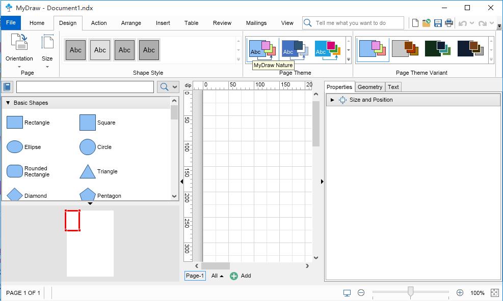Select the first light blue theme variant

tap(373, 49)
